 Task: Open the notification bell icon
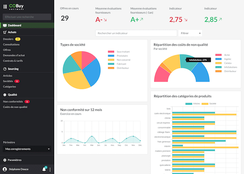[x=44, y=169]
